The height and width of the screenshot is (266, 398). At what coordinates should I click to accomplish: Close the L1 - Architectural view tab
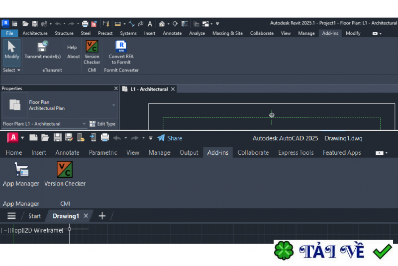pyautogui.click(x=173, y=89)
